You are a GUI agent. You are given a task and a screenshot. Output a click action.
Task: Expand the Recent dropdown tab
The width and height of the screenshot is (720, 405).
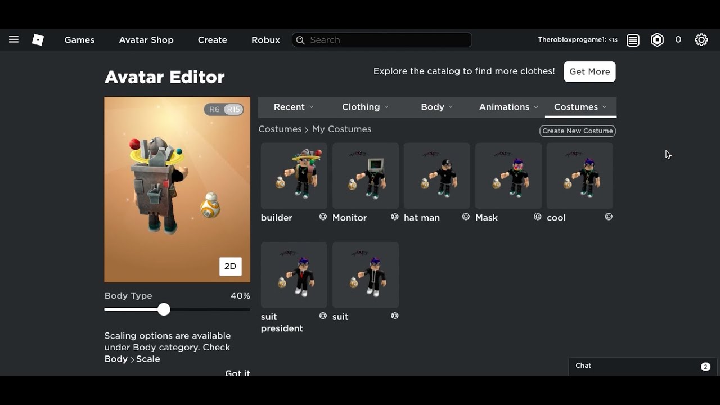tap(294, 107)
